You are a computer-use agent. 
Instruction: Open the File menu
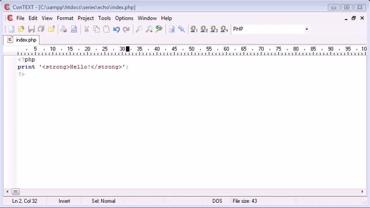[20, 18]
